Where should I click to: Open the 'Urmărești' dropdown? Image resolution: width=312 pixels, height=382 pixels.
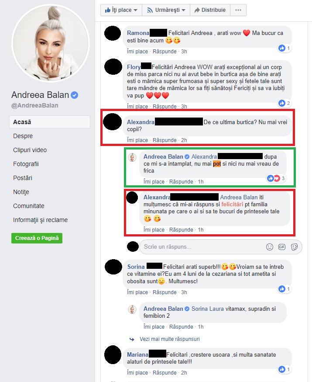tap(166, 10)
